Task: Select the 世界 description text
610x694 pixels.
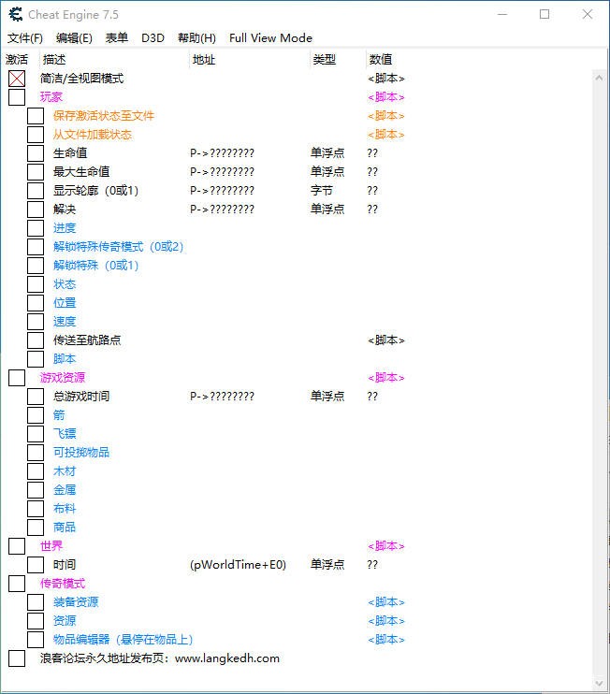Action: tap(51, 546)
